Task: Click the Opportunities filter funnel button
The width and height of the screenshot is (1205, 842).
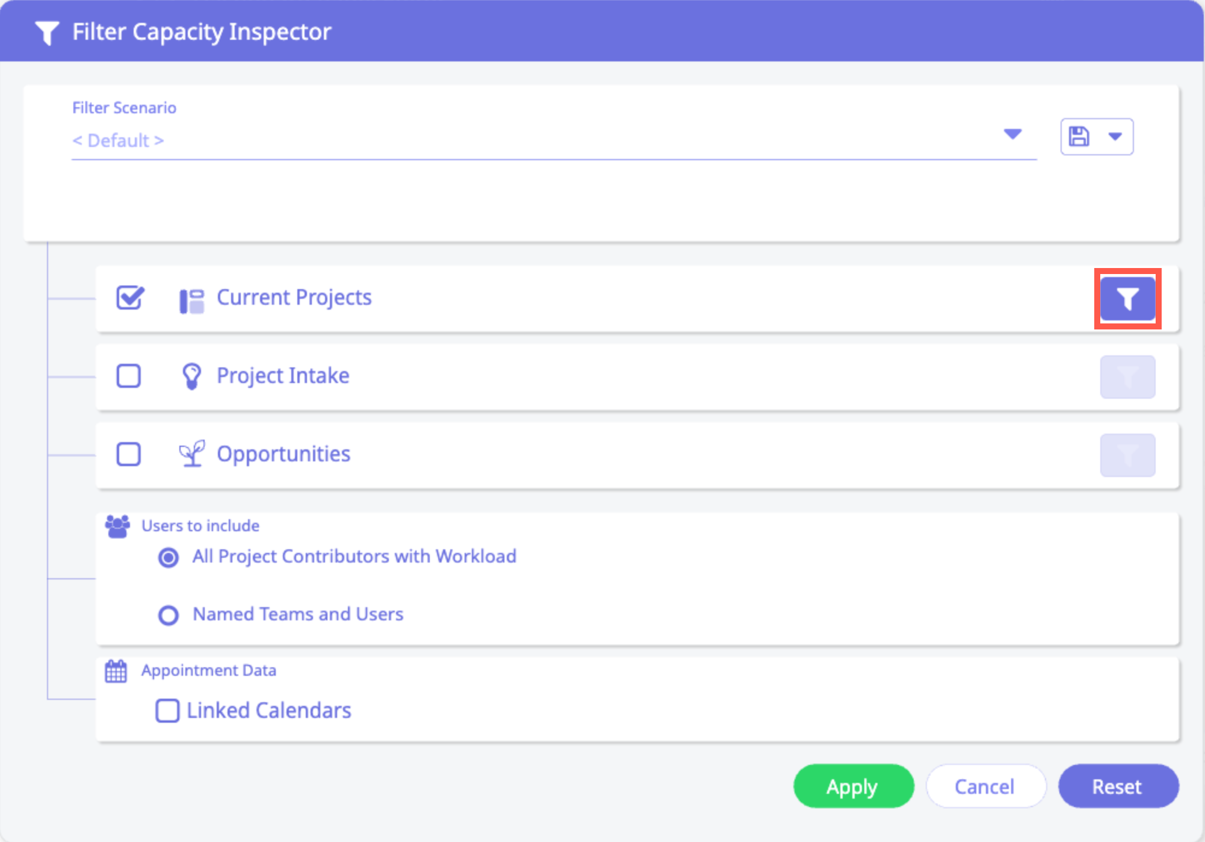Action: (1127, 455)
